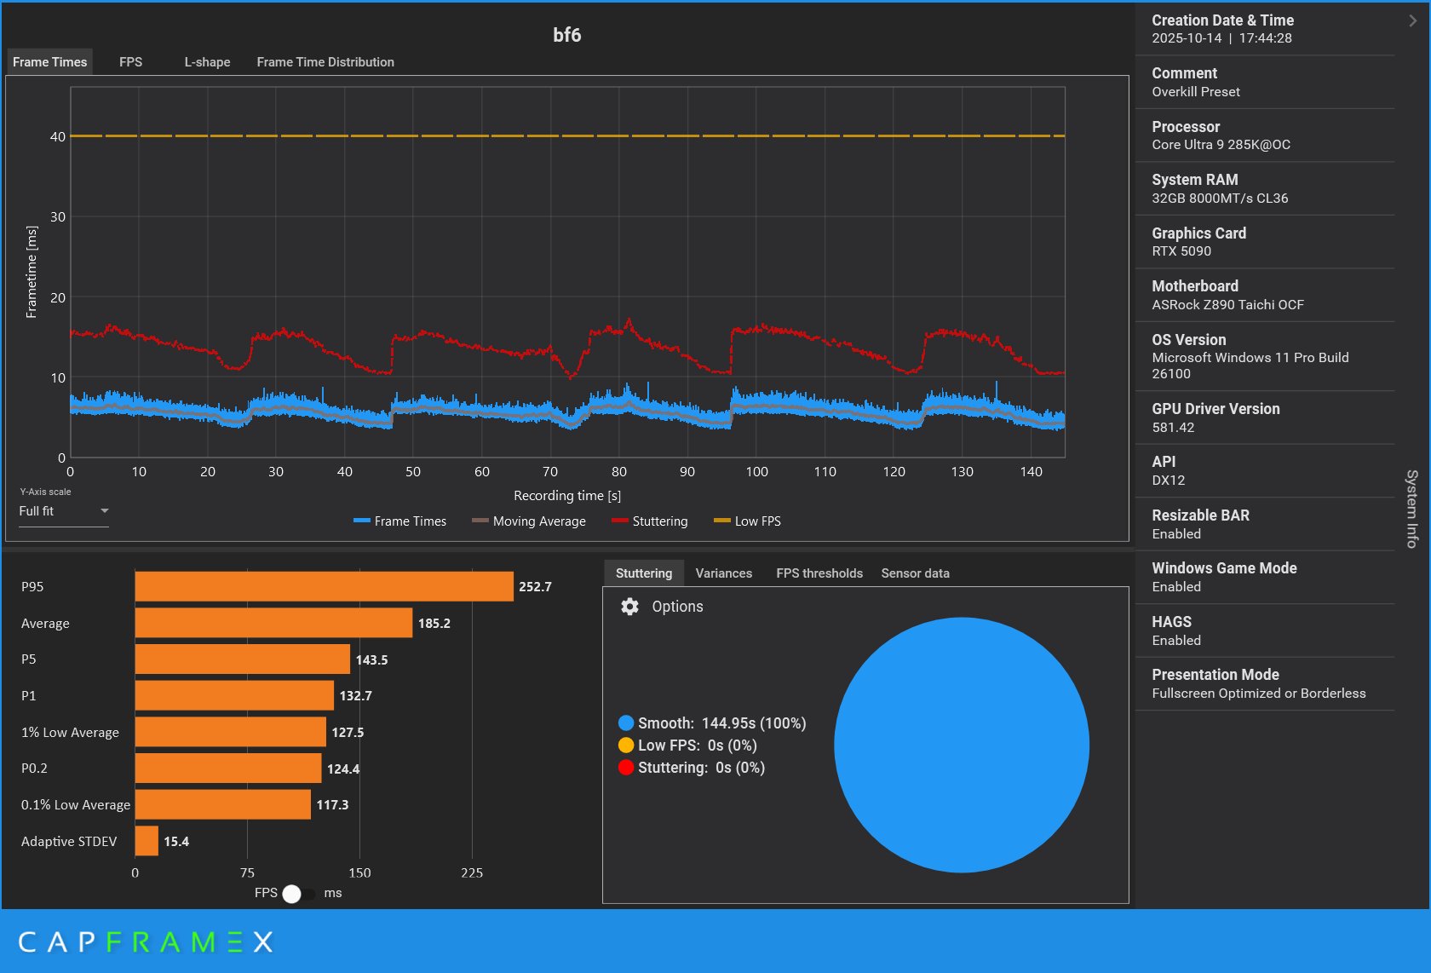Click the Motherboard value ASRock Z890 Taichi OCF
This screenshot has width=1431, height=973.
pos(1227,305)
